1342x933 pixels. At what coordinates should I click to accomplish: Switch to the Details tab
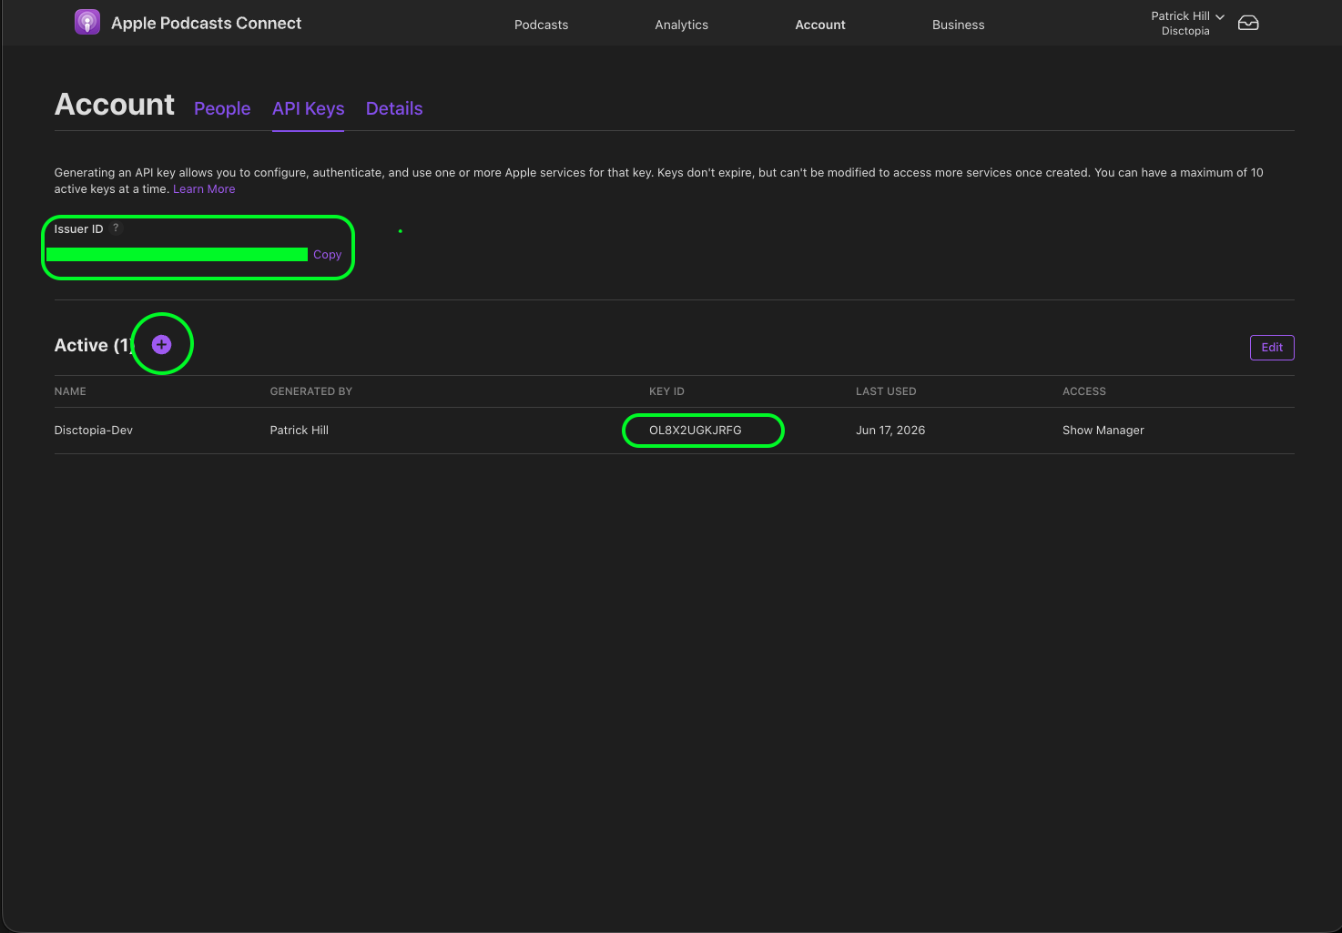pos(394,108)
